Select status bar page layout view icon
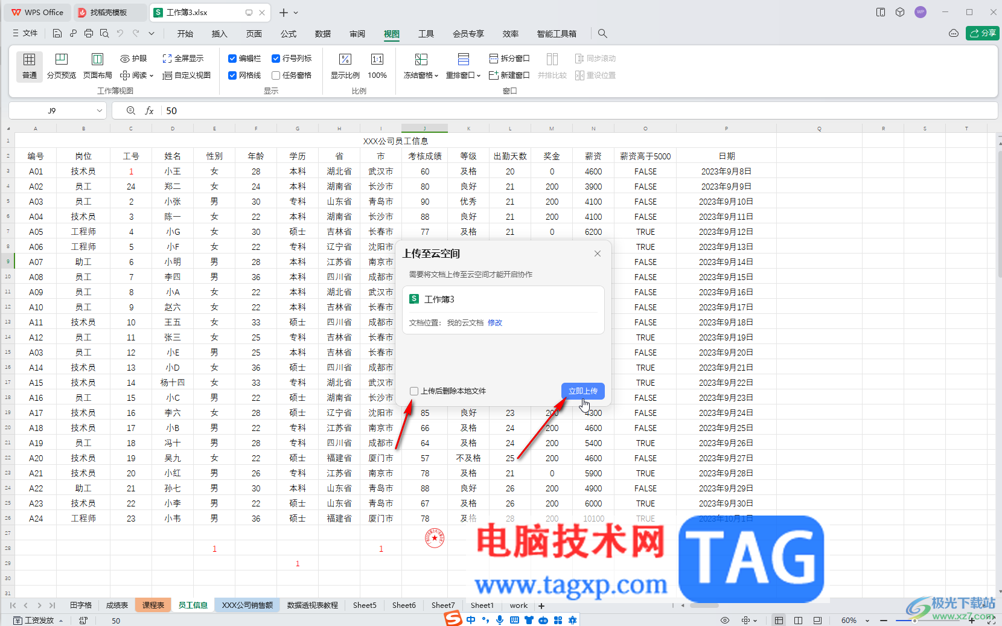 pyautogui.click(x=798, y=621)
